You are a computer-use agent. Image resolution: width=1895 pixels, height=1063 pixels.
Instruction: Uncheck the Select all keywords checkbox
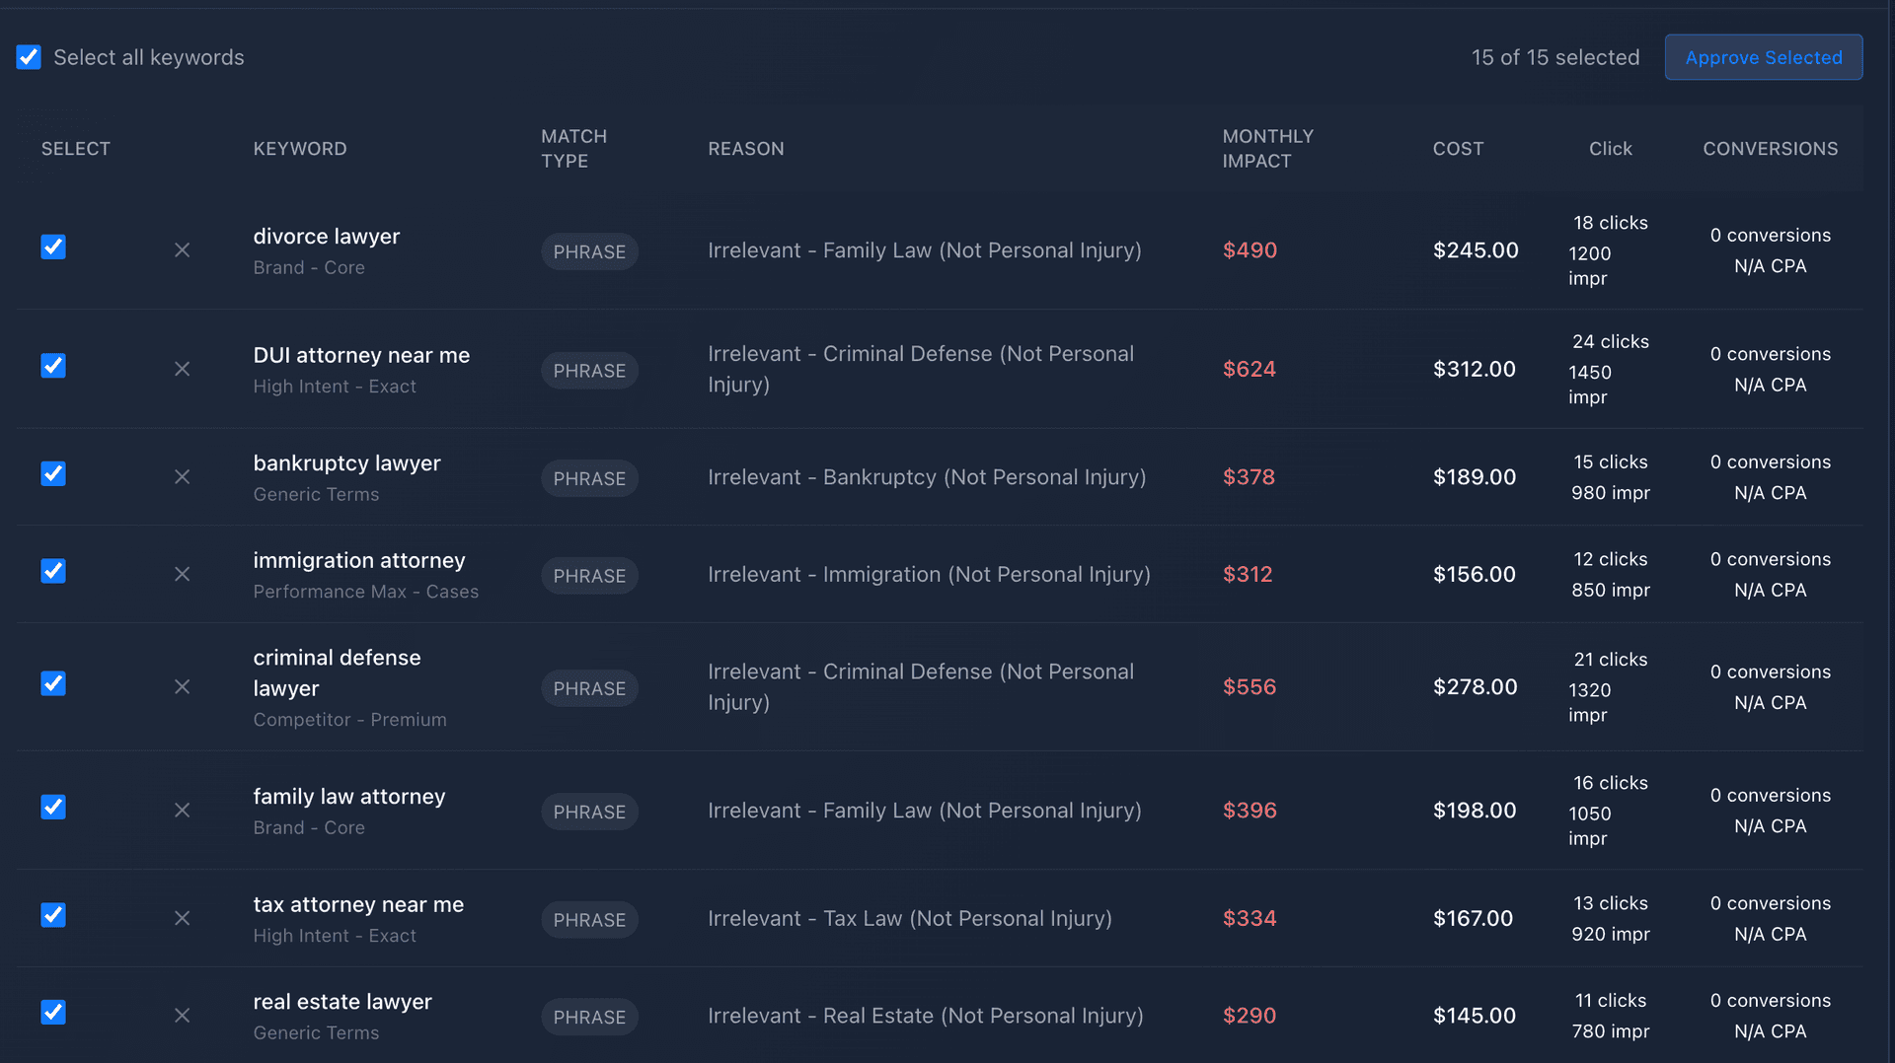29,57
